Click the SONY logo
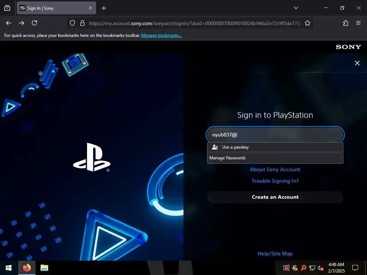This screenshot has height=275, width=367. click(348, 47)
